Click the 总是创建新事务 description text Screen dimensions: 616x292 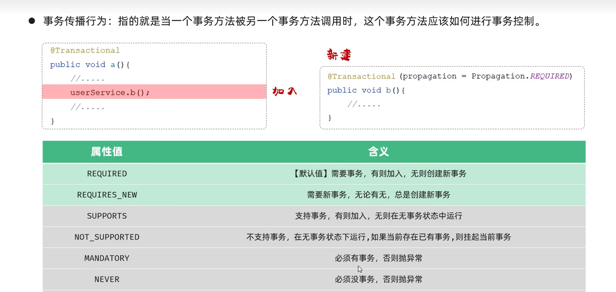click(x=422, y=195)
